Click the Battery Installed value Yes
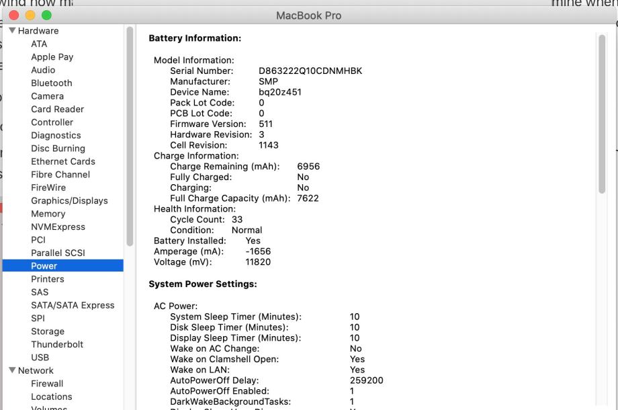 coord(253,241)
